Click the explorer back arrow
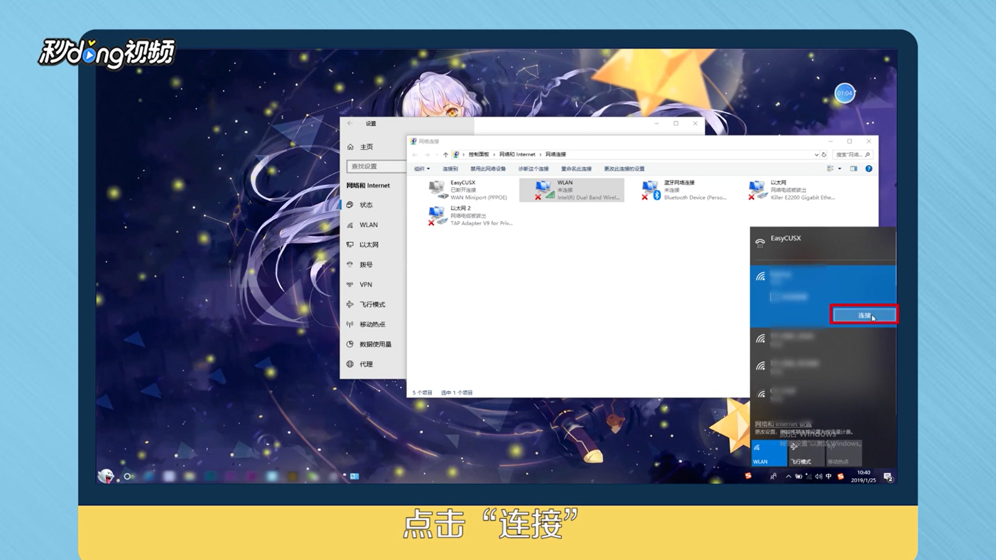996x560 pixels. click(x=414, y=155)
